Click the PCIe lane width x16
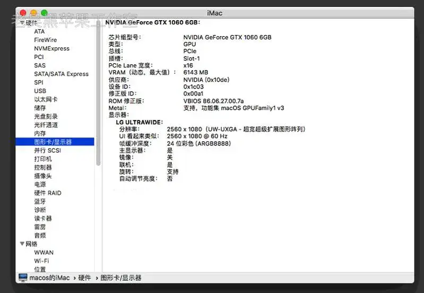Viewport: 424px width, 293px height. (x=188, y=65)
